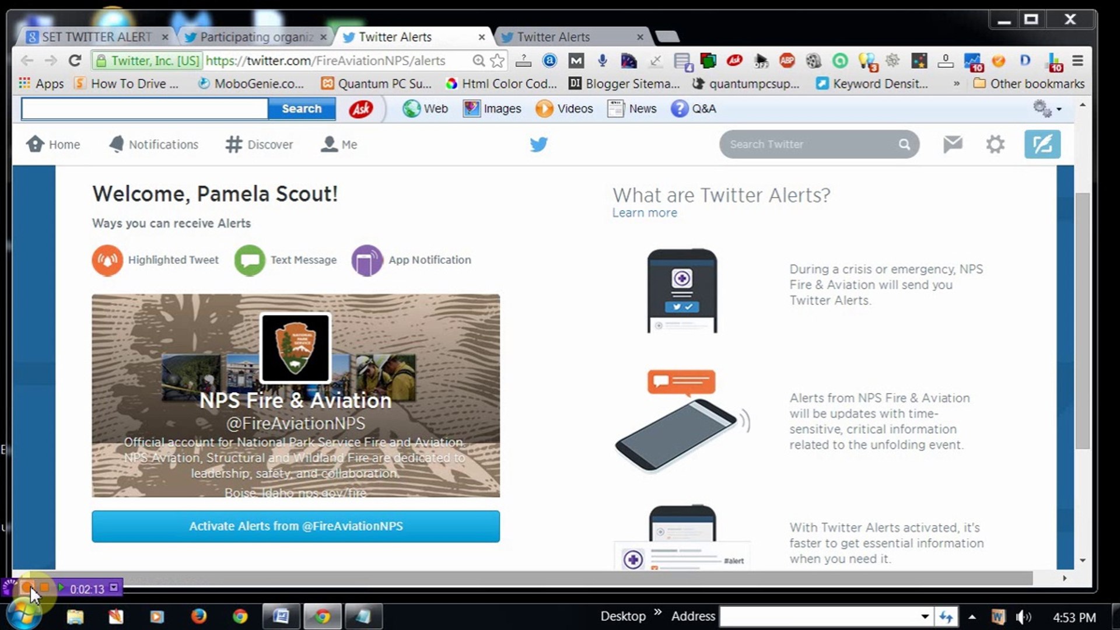Open the Word taskbar button

point(281,617)
